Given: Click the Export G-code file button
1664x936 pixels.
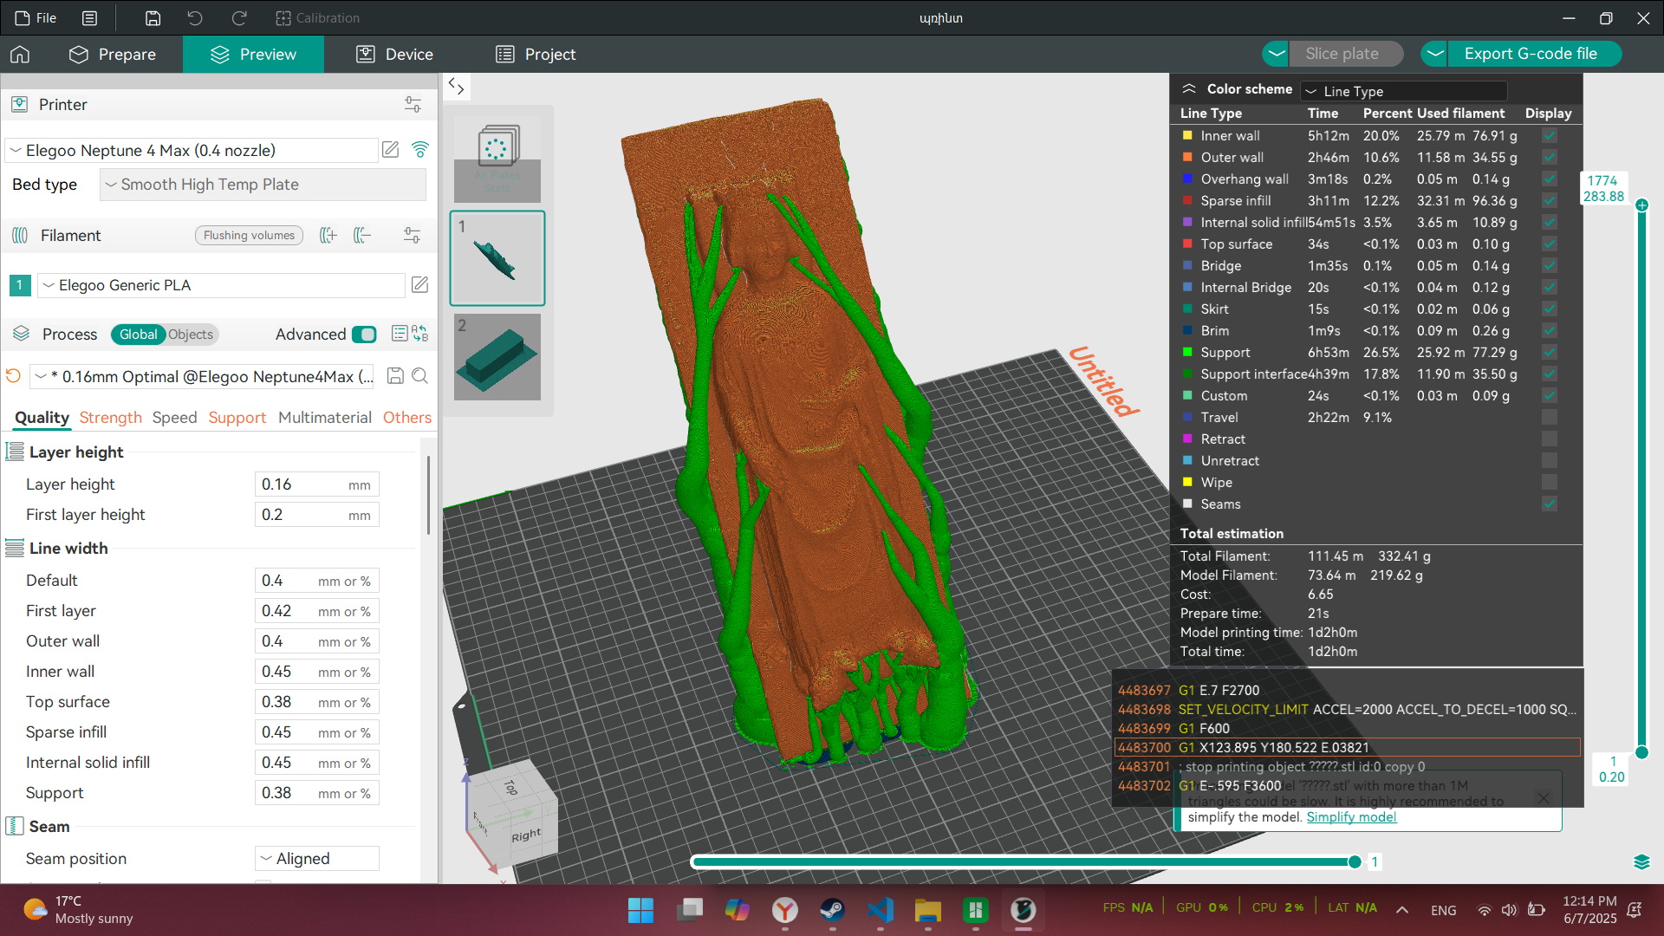Looking at the screenshot, I should pyautogui.click(x=1530, y=54).
